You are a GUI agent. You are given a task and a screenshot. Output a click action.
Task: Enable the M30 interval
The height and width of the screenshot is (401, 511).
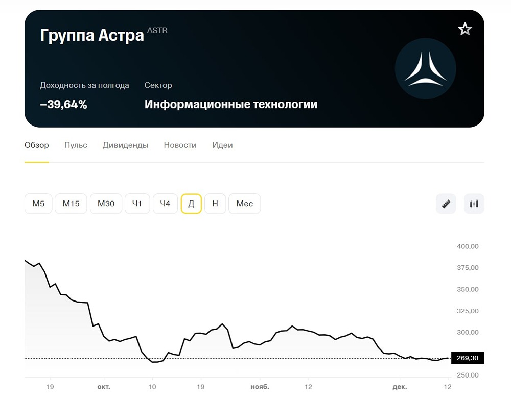(x=106, y=204)
